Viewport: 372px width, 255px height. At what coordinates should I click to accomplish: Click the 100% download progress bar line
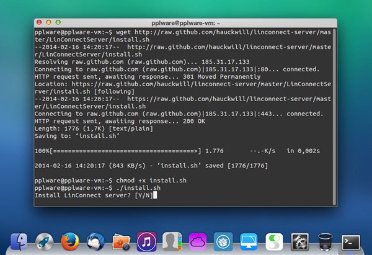click(x=177, y=151)
